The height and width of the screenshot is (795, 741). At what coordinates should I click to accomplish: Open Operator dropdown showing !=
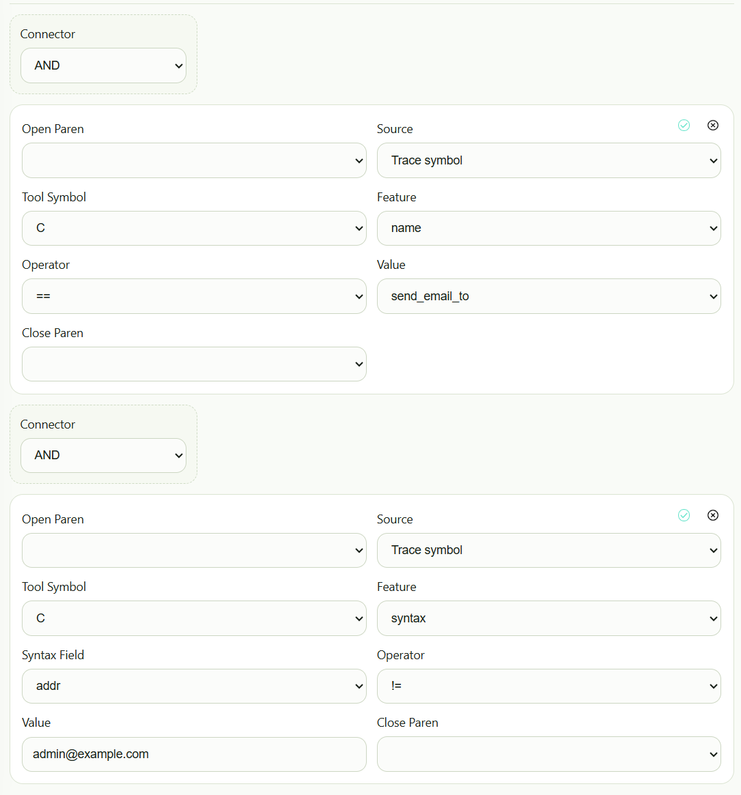click(548, 686)
